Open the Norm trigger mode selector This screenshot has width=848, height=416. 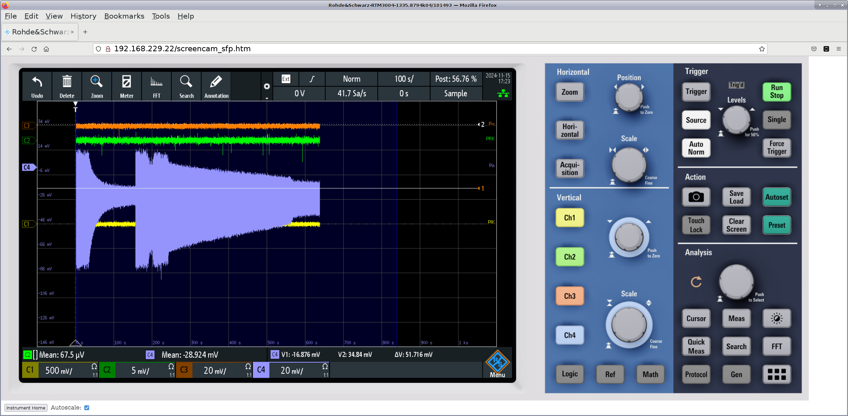(351, 79)
